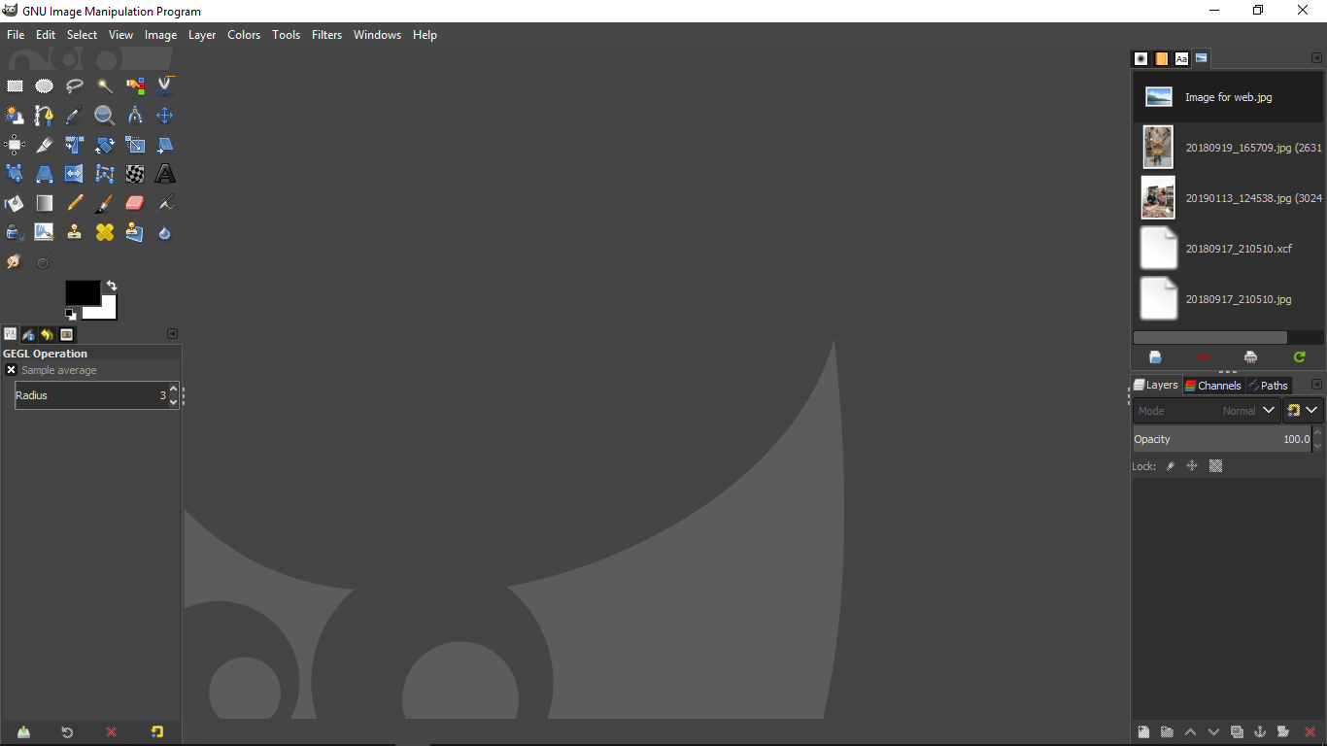Select the Blur/Sharpen droplet tool
The height and width of the screenshot is (746, 1327).
pyautogui.click(x=165, y=232)
